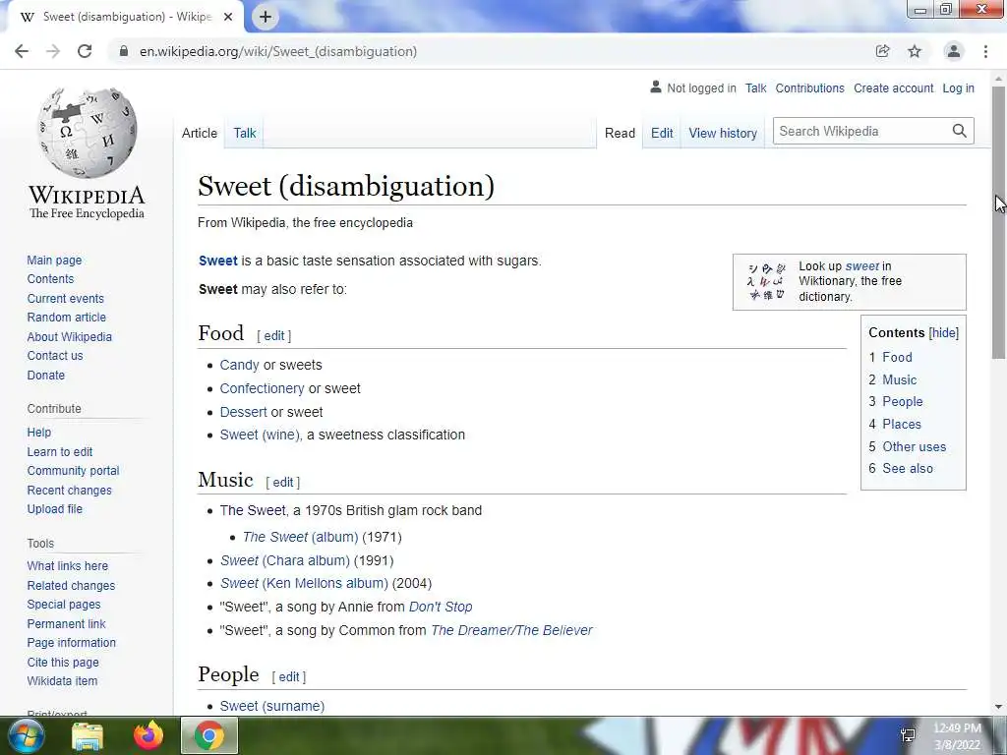Screen dimensions: 1007x755
Task: Open the Recent changes link
Action: tap(70, 490)
